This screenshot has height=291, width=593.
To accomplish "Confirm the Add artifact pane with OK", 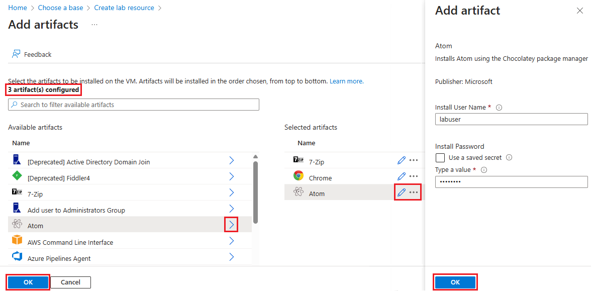I will click(455, 282).
